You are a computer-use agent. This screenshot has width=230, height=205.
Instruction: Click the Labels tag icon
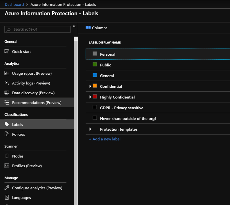[7, 124]
